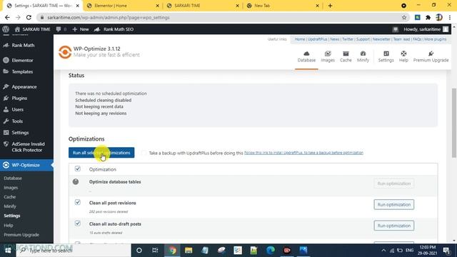The width and height of the screenshot is (457, 257).
Task: Open Settings submenu under WP-Optimize
Action: 12,216
